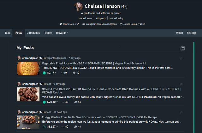Click chiaandgreen author on the 7 days ago post
Screen dimensions: 202x133
pos(30,58)
